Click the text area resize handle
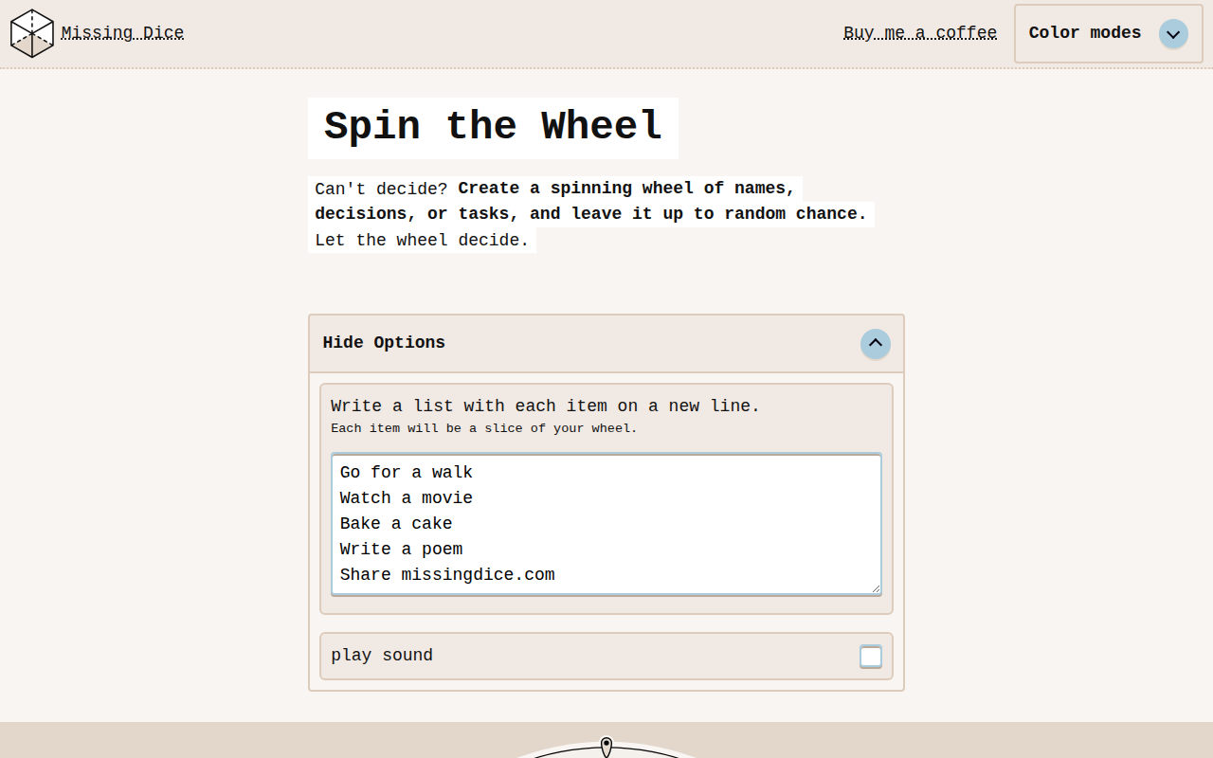The width and height of the screenshot is (1213, 758). pyautogui.click(x=876, y=589)
